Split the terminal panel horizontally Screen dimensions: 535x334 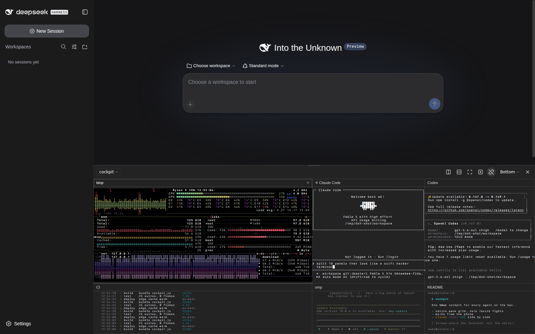click(459, 172)
